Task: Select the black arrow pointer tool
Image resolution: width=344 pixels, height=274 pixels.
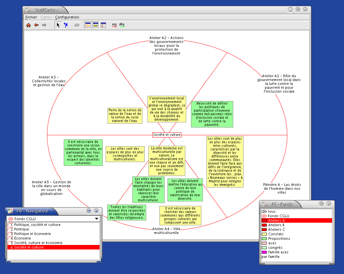Action: [58, 25]
